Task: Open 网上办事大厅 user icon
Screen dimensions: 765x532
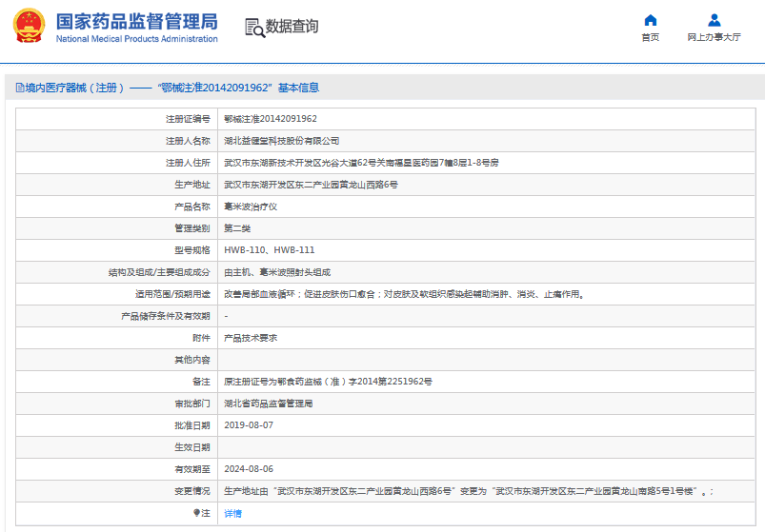Action: tap(715, 20)
